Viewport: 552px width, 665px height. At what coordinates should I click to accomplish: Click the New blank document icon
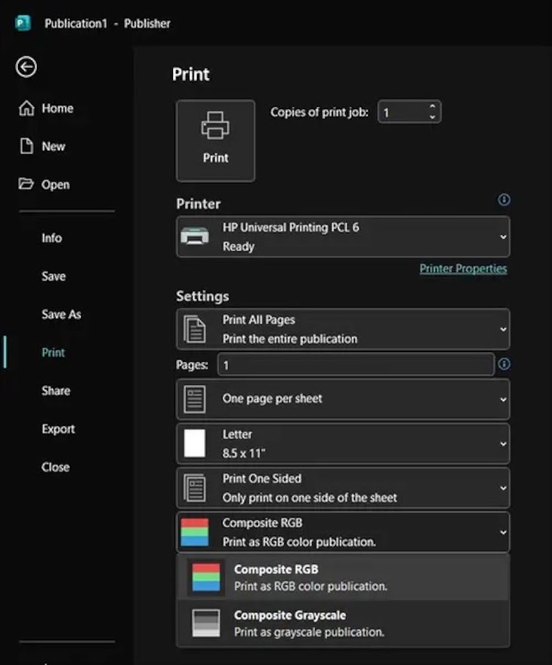(x=27, y=146)
